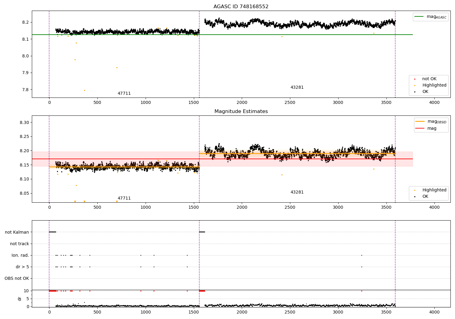The width and height of the screenshot is (455, 319).
Task: Click the 8.20 y-axis tick label
Action: pyautogui.click(x=24, y=151)
